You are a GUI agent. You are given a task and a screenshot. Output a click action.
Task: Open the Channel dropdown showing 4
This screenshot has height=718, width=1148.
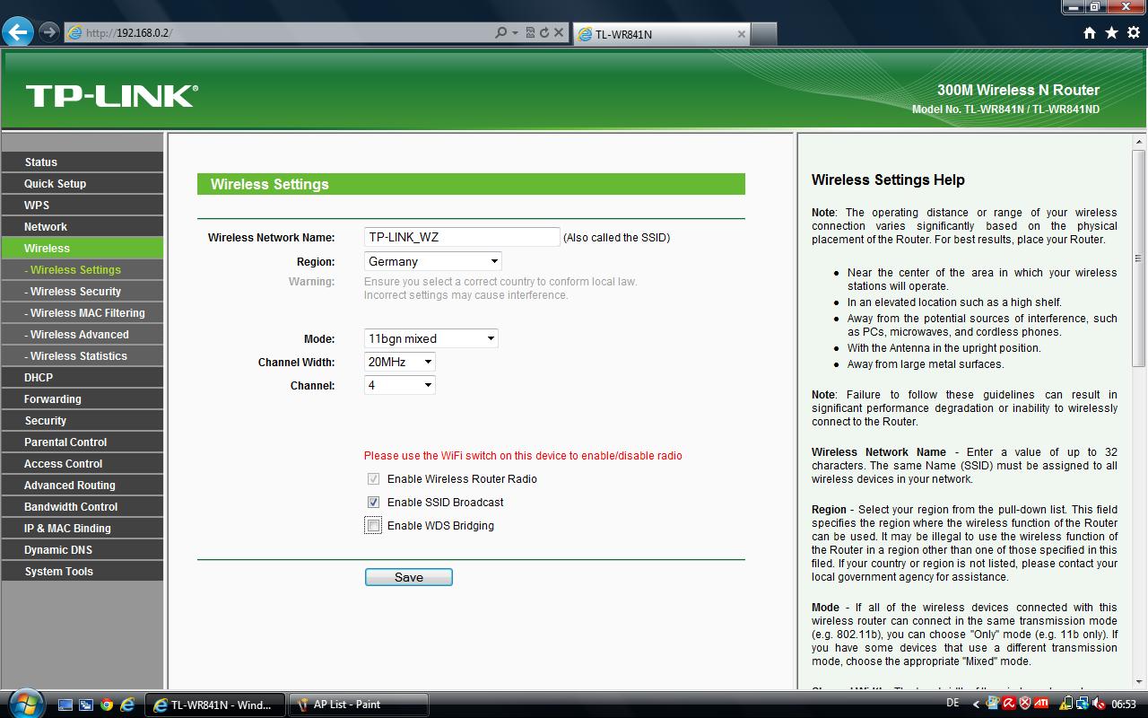click(399, 385)
